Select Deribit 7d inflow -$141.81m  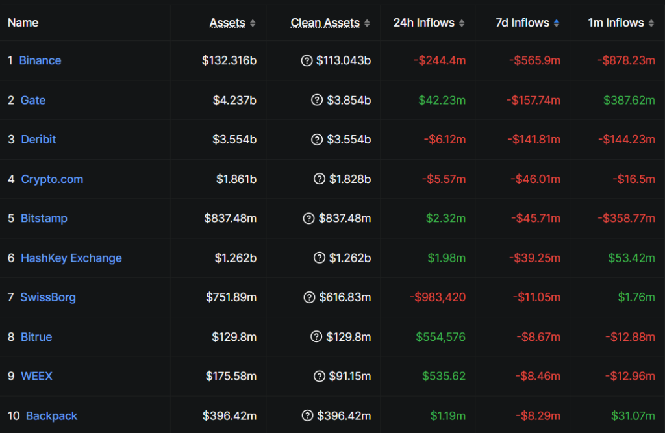[x=534, y=140]
